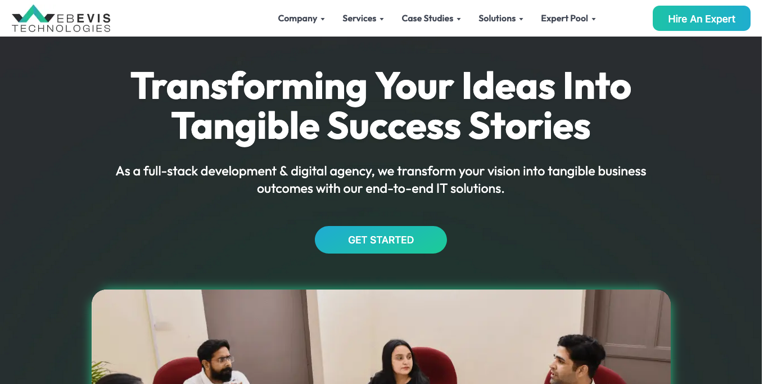
Task: Open the Expert Pool menu
Action: coord(564,19)
